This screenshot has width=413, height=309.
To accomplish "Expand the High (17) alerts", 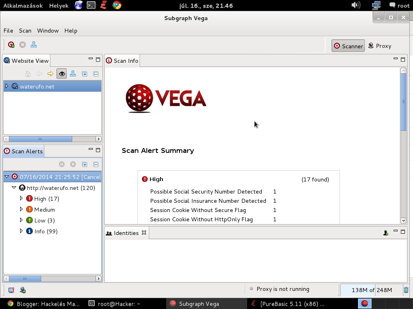I will coord(21,198).
